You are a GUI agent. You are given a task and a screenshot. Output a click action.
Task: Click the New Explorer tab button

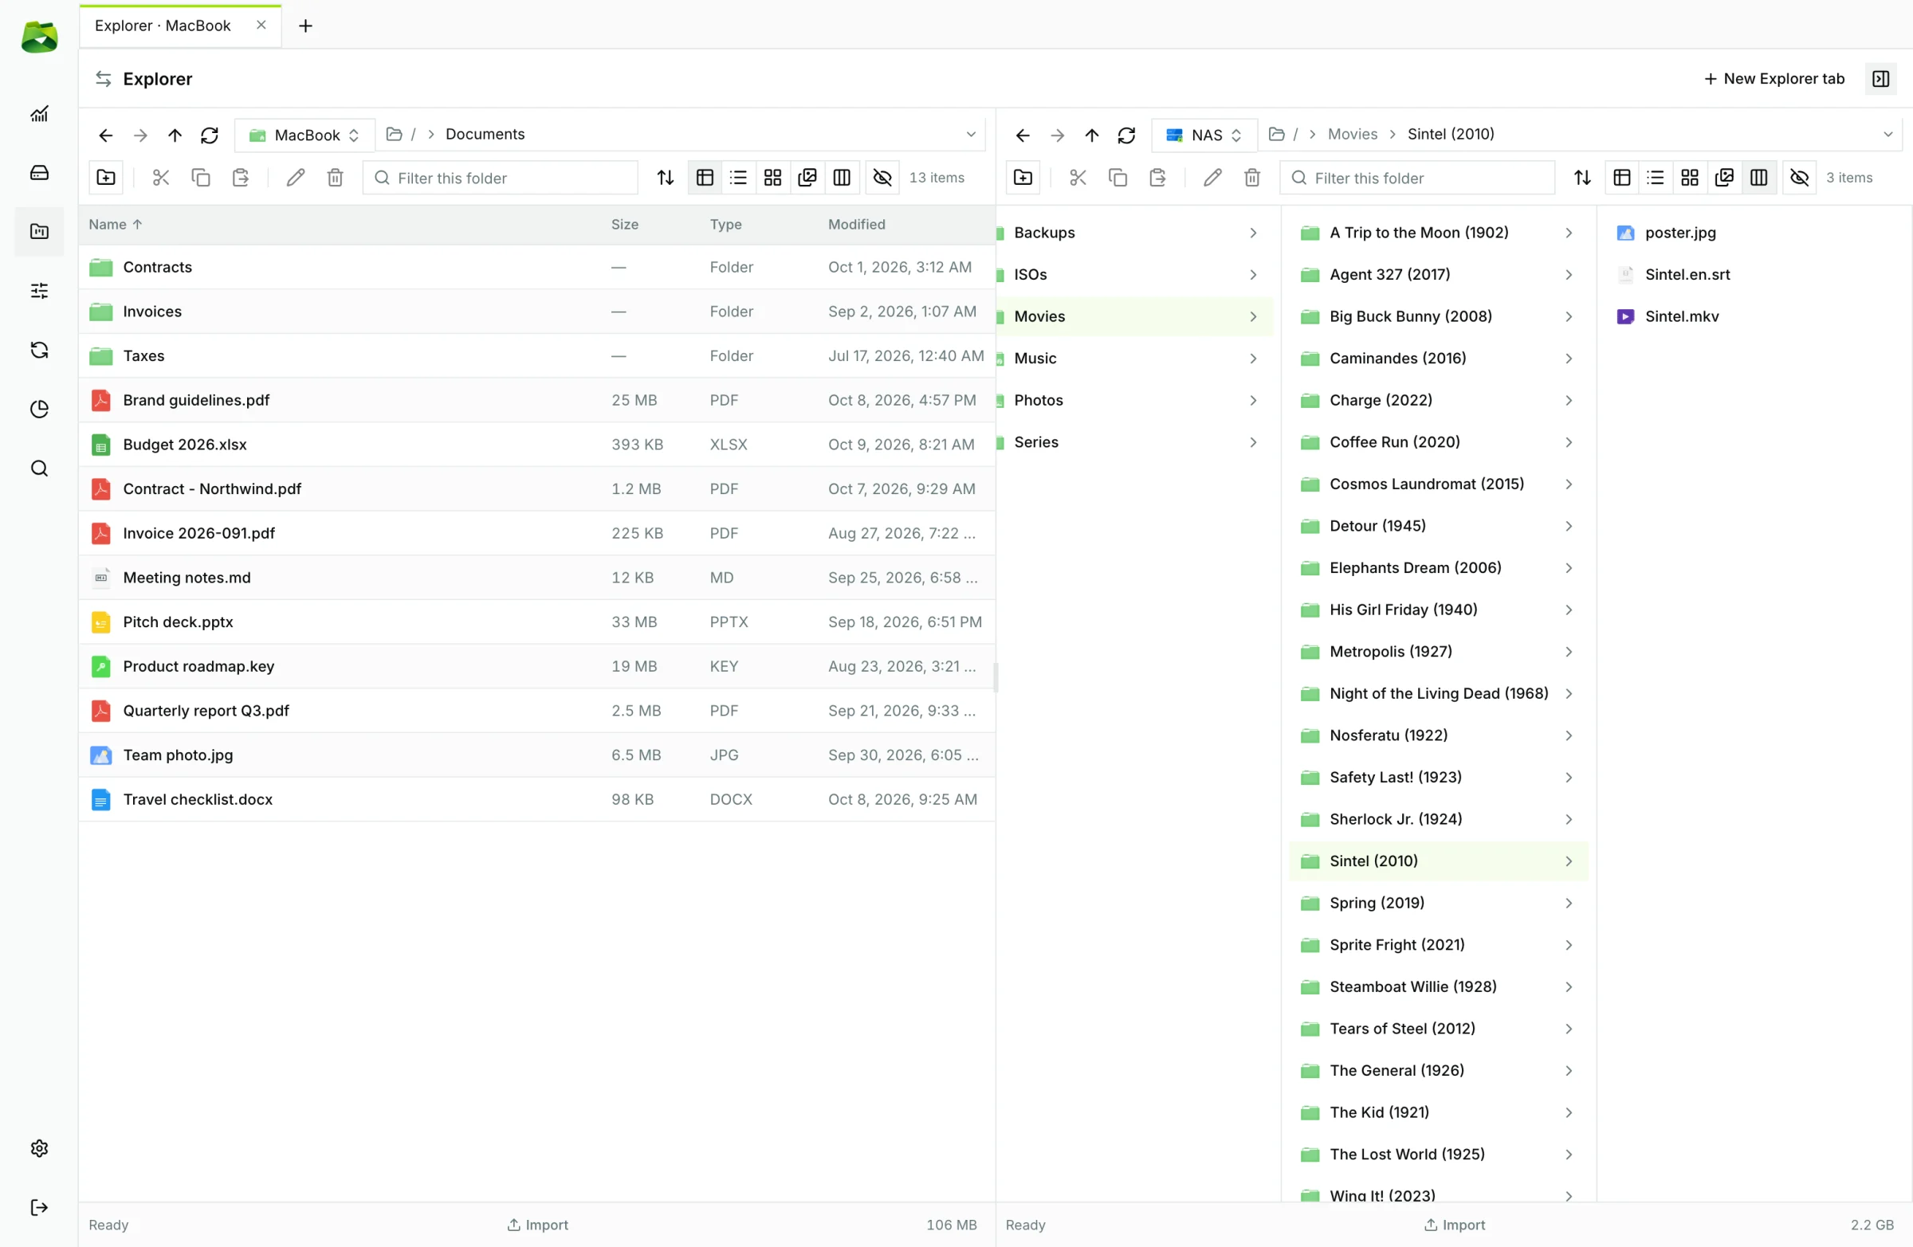click(1774, 79)
